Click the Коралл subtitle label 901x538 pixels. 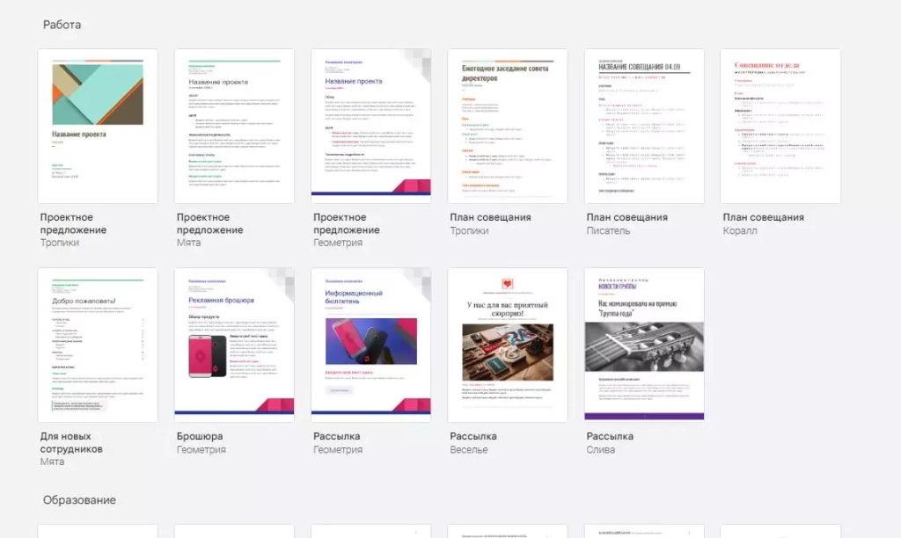[739, 231]
